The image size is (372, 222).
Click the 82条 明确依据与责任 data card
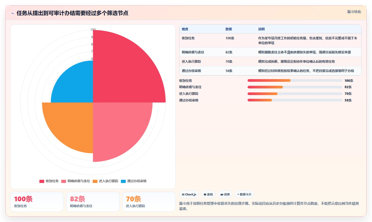coord(93,202)
